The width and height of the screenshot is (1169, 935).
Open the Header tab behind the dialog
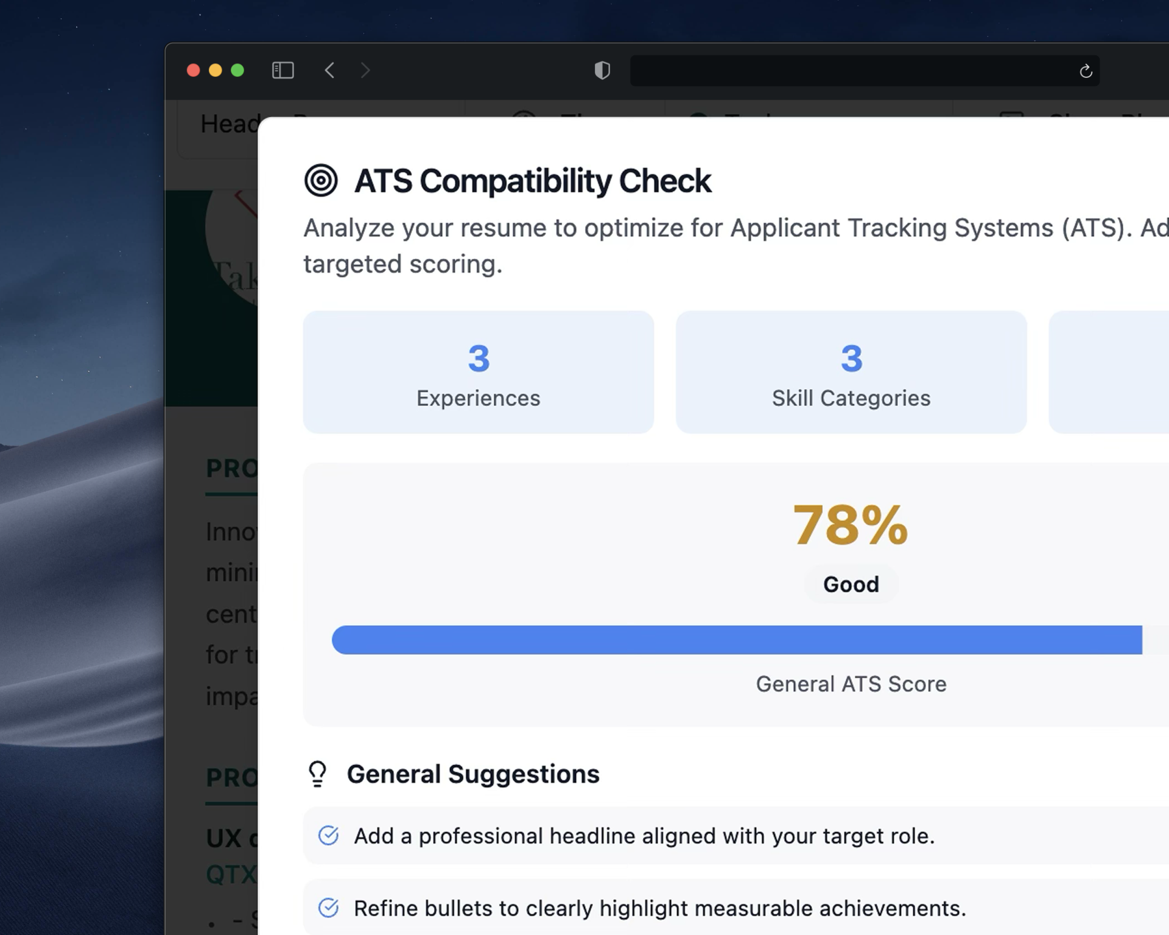(x=228, y=124)
